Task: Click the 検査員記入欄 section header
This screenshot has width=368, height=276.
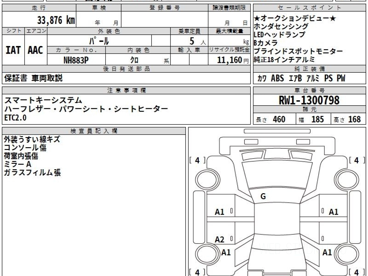Action: [94, 131]
